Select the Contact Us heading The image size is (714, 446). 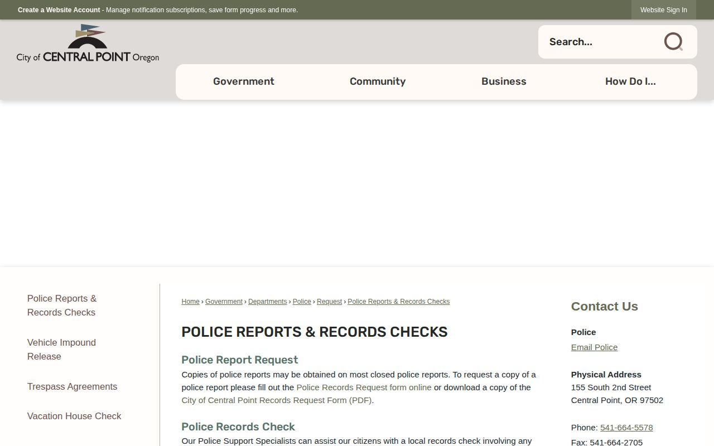tap(604, 306)
